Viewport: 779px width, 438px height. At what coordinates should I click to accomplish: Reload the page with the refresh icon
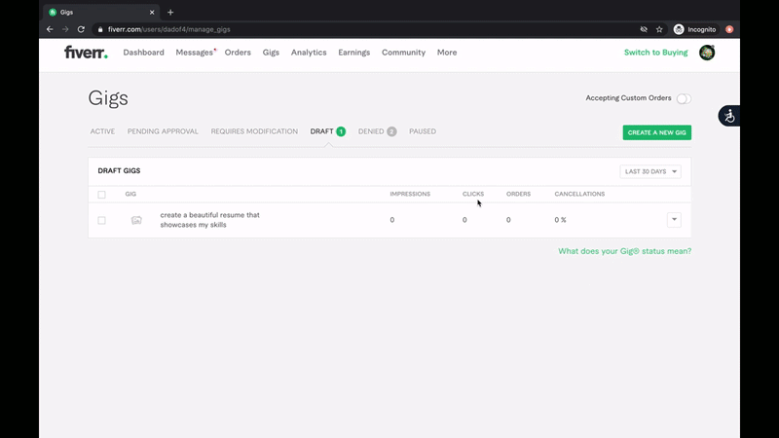81,29
